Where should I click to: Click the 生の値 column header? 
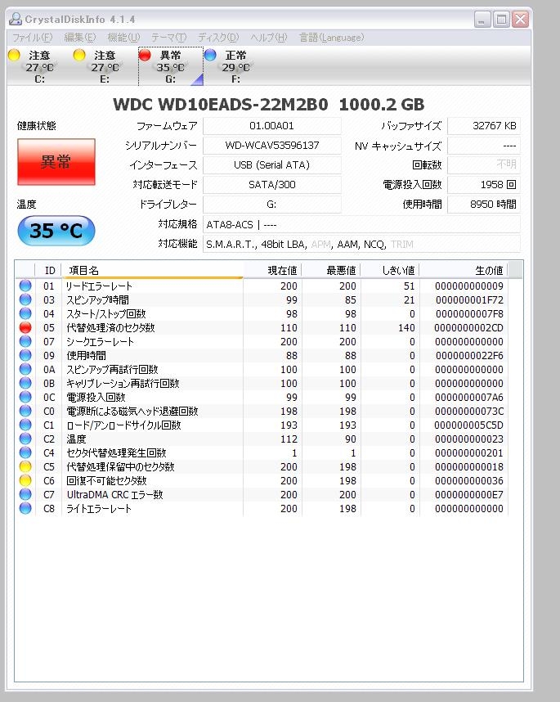point(464,270)
